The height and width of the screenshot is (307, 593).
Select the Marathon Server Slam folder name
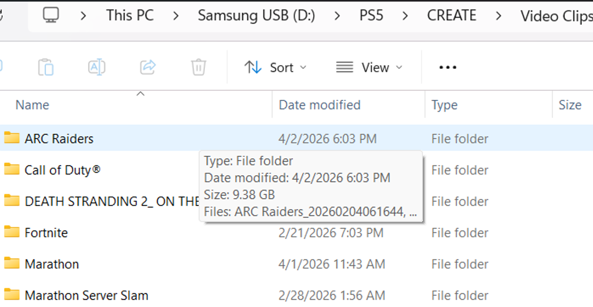(86, 296)
